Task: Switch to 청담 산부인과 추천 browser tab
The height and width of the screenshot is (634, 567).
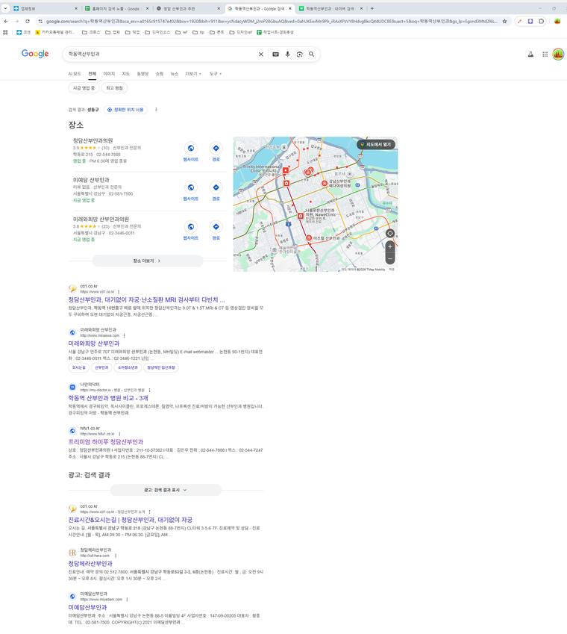Action: (x=188, y=8)
